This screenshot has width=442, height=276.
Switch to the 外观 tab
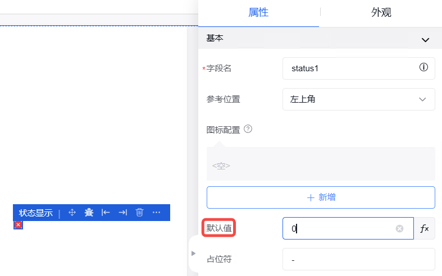[381, 12]
